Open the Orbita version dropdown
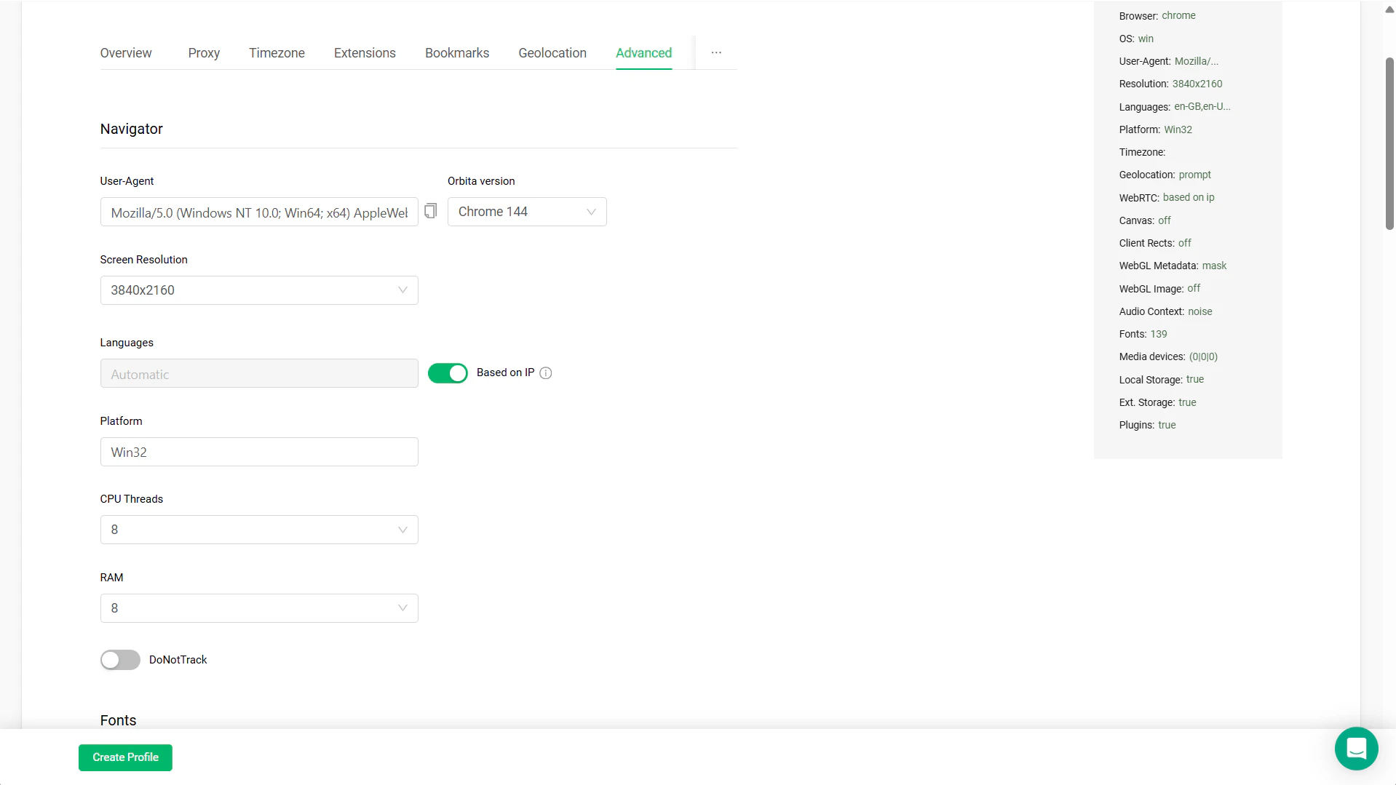The image size is (1396, 785). (x=526, y=211)
